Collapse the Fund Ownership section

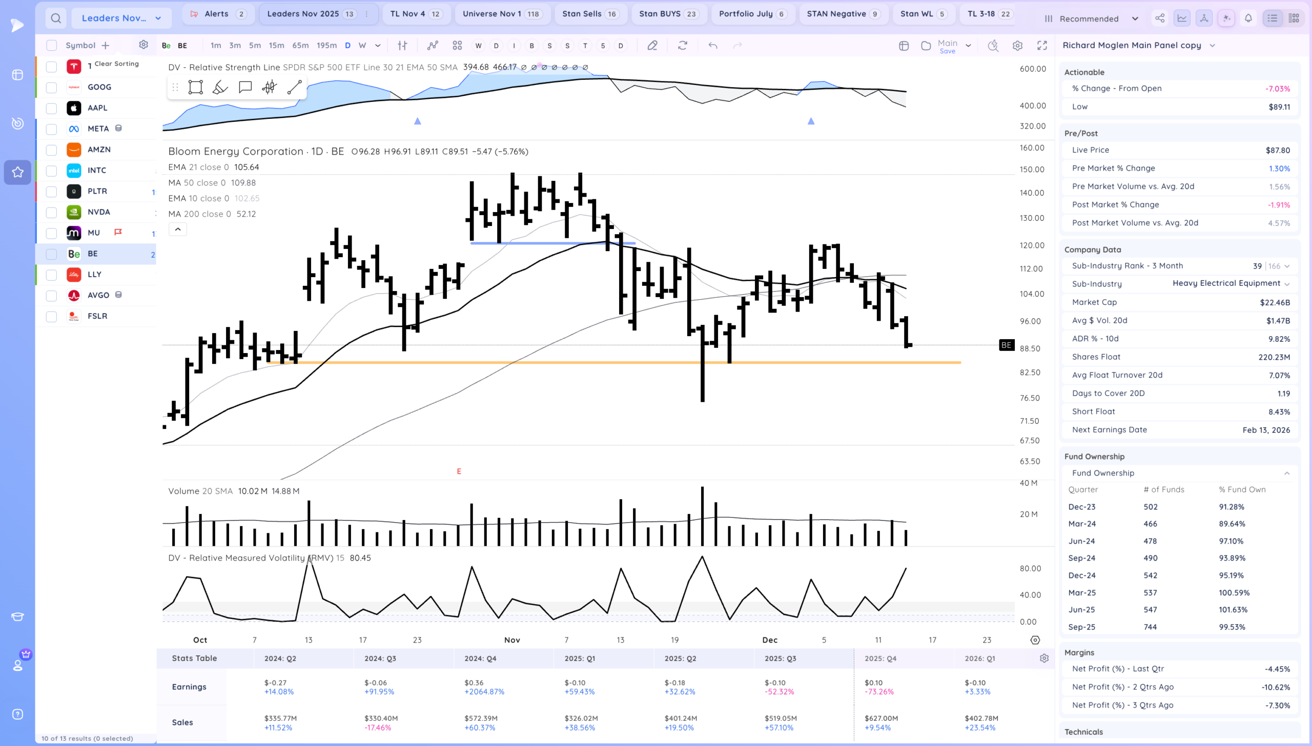click(x=1287, y=473)
